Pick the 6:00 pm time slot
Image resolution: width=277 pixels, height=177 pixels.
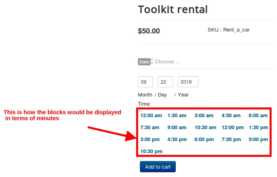click(x=204, y=140)
